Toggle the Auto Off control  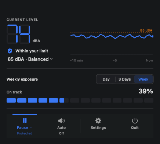coord(61,126)
